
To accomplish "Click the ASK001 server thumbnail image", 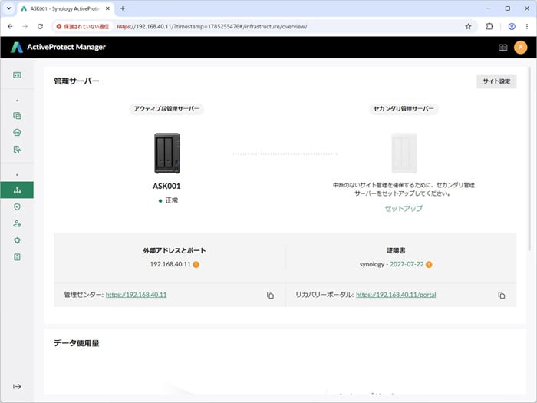I will pos(167,153).
